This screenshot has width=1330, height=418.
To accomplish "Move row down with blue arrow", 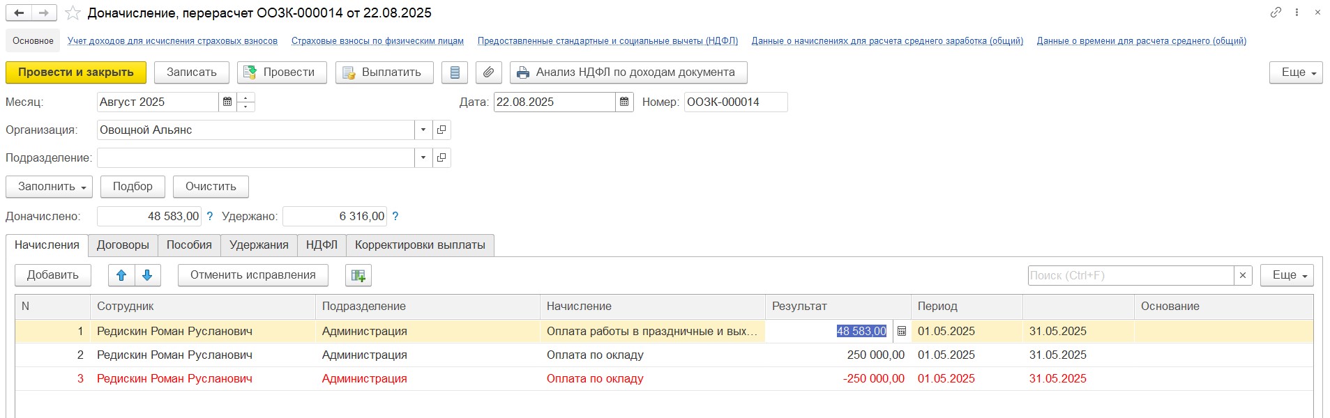I will (x=147, y=275).
